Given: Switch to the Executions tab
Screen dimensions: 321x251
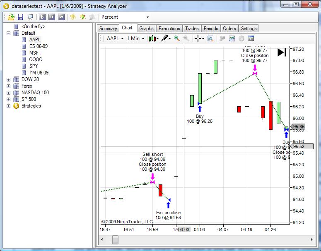Looking at the screenshot, I should 169,29.
